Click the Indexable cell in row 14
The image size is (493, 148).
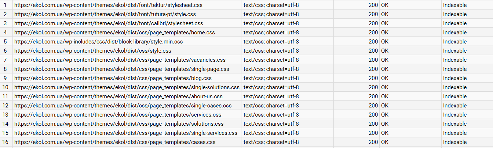click(x=467, y=124)
